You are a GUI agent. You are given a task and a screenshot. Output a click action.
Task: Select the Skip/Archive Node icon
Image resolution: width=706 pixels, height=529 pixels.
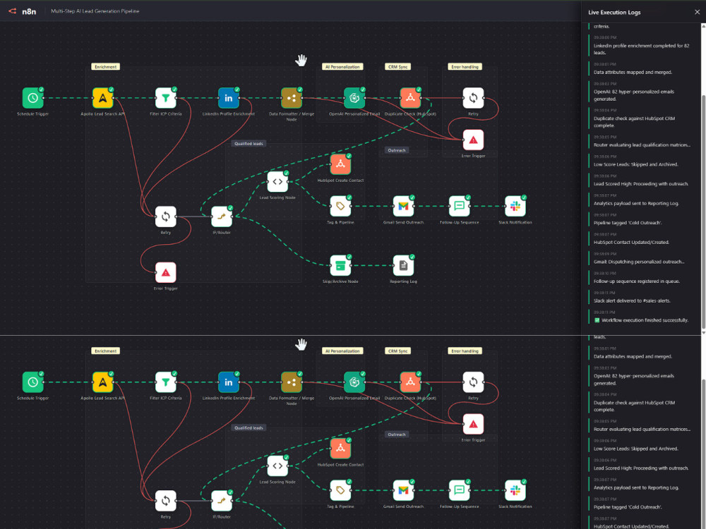(340, 266)
